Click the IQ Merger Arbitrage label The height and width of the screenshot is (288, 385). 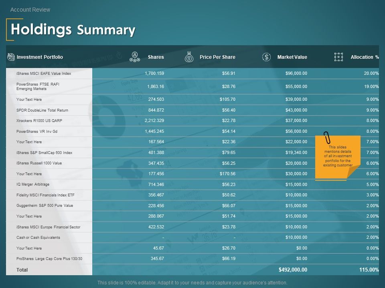[x=33, y=184]
